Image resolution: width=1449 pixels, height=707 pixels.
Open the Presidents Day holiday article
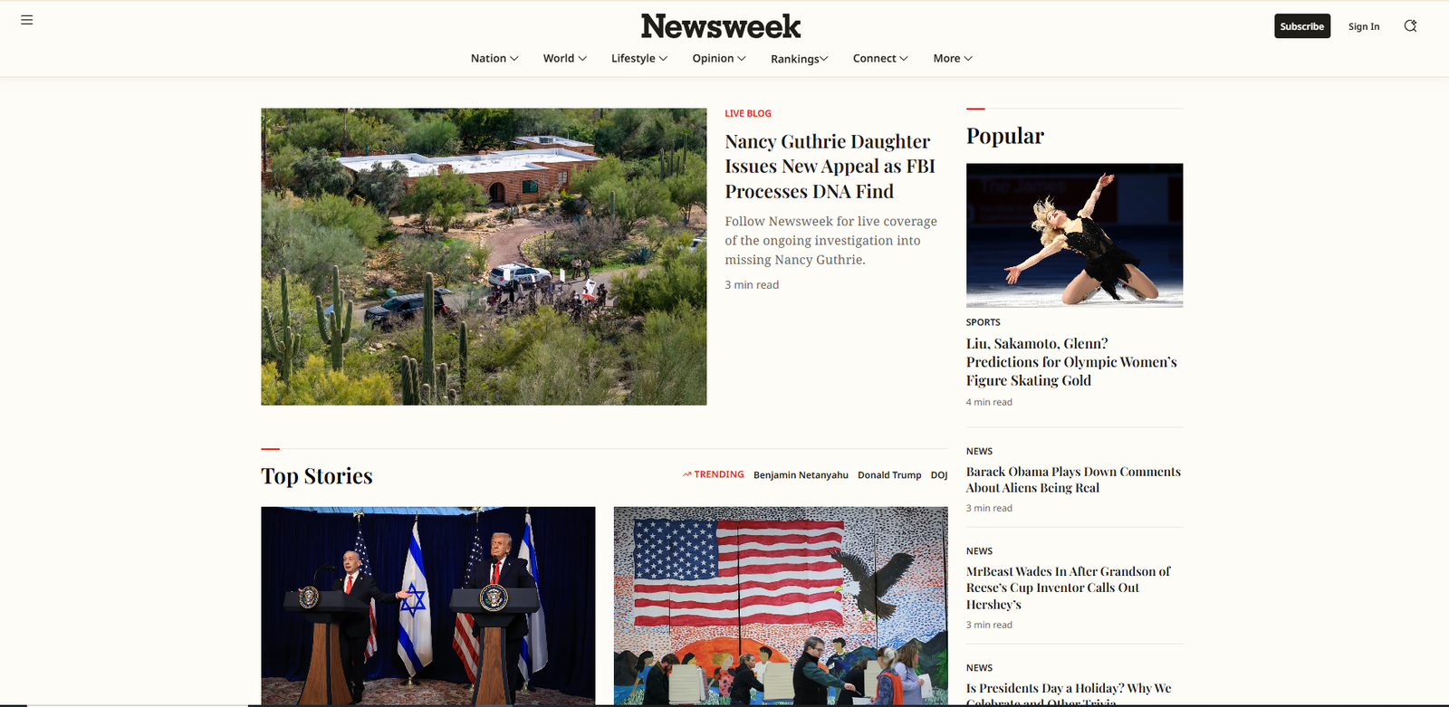tap(1069, 694)
